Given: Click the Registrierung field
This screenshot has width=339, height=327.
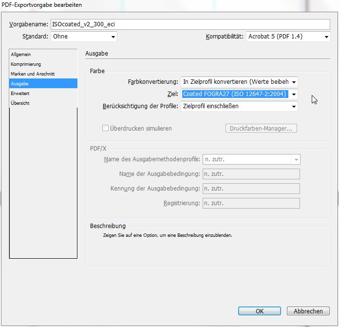Looking at the screenshot, I should (x=251, y=203).
